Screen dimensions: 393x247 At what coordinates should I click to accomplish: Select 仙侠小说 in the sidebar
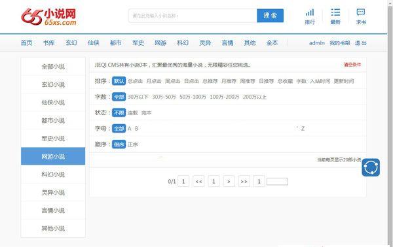coord(53,103)
